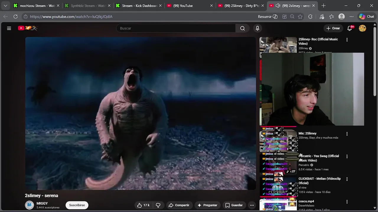Viewport: 378px width, 212px height.
Task: Open options for CLICKBAIT - Melian
Action: (347, 179)
